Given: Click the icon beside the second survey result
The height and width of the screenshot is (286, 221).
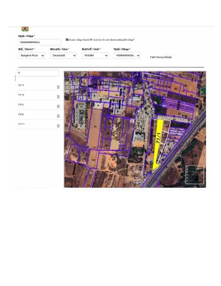Looking at the screenshot, I should pos(58,97).
